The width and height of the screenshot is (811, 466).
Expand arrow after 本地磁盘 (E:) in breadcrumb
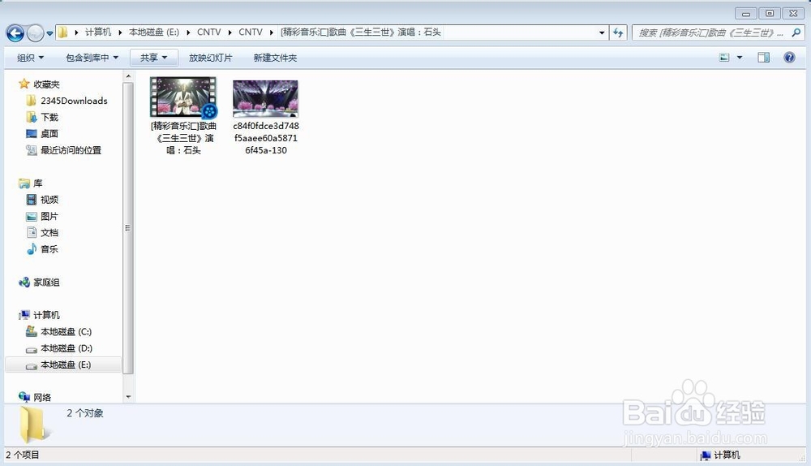click(188, 32)
